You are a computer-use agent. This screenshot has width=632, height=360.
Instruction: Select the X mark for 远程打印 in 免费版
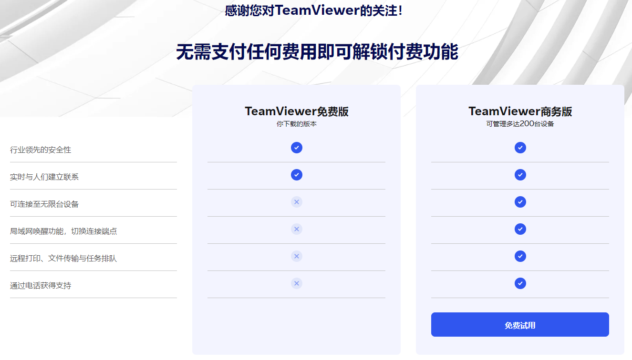297,256
